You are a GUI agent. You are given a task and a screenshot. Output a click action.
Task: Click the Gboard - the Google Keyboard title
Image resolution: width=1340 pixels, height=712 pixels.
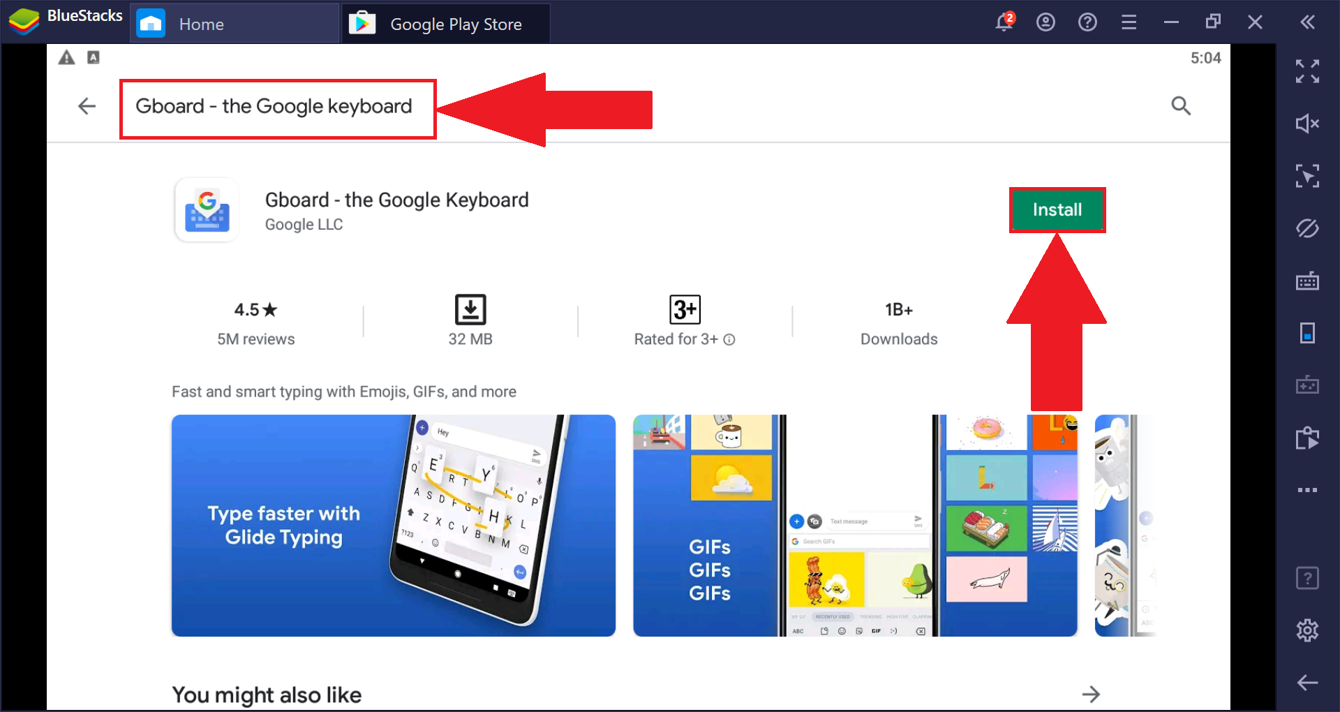coord(396,200)
